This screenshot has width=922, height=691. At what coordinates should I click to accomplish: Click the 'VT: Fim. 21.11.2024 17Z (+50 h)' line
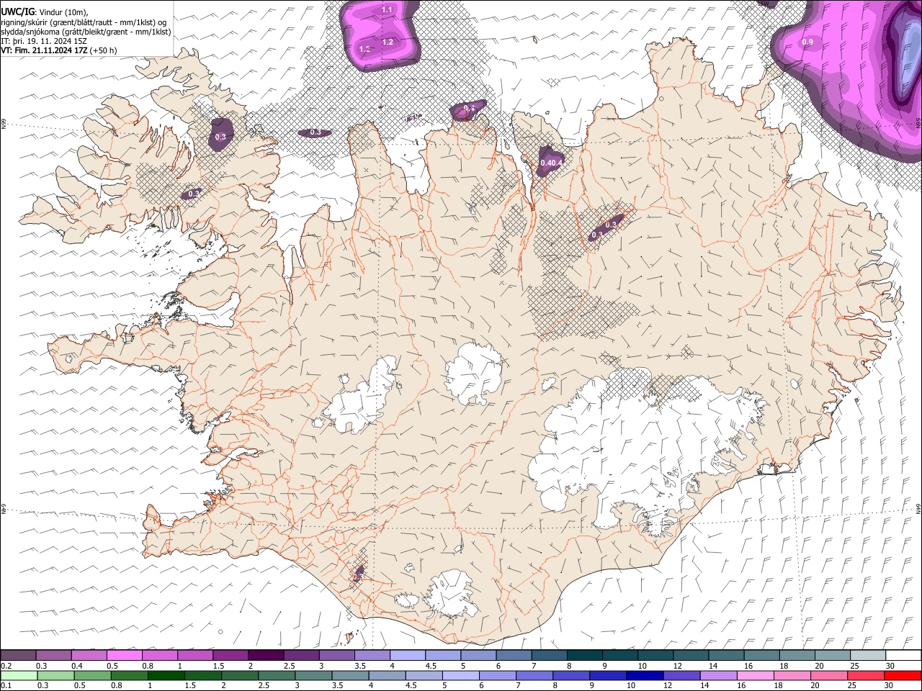[x=59, y=50]
